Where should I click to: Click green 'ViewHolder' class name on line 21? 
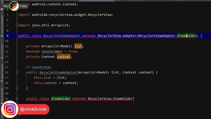[x=61, y=99]
